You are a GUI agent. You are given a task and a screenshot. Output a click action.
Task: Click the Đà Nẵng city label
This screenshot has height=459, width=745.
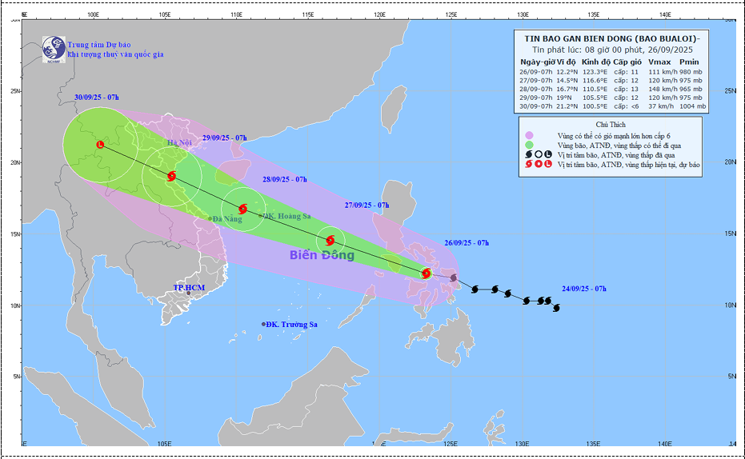pos(226,218)
